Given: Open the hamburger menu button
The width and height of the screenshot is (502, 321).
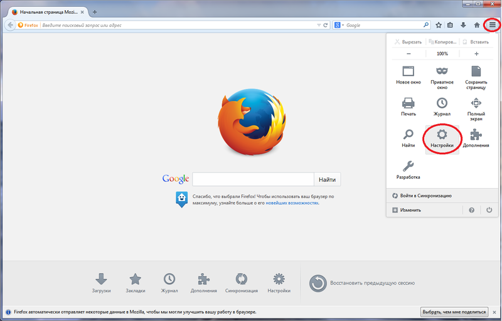Looking at the screenshot, I should pos(492,25).
